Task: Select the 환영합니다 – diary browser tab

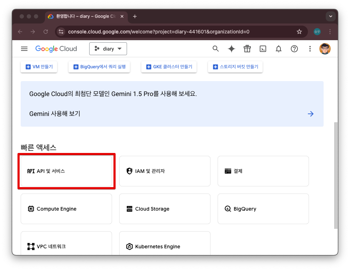Action: 86,16
